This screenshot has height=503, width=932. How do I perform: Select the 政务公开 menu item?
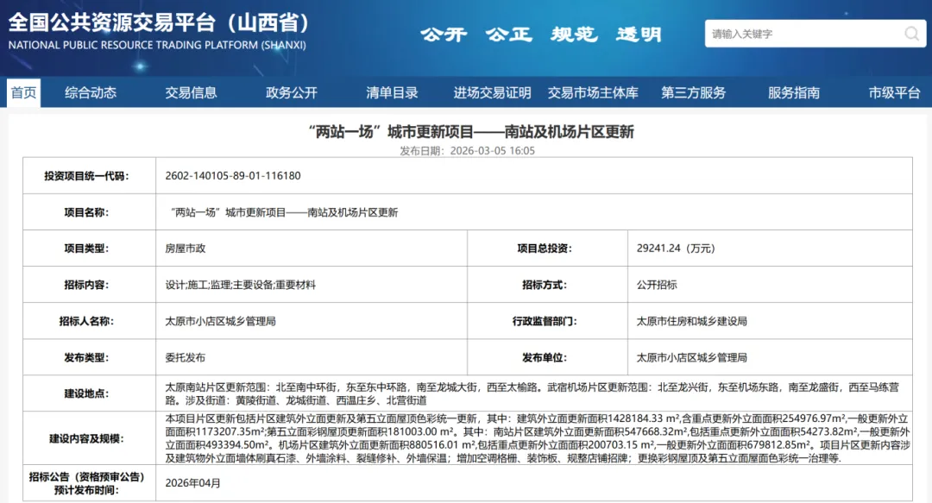[x=292, y=93]
